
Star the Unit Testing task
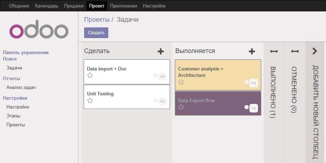click(x=90, y=101)
